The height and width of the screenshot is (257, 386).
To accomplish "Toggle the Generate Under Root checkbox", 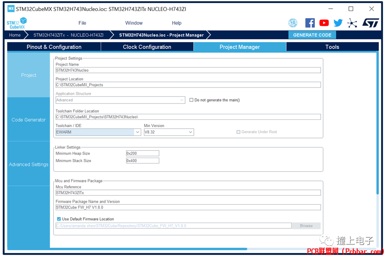I will (x=238, y=132).
